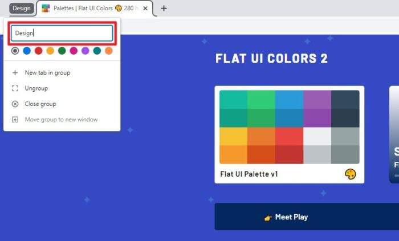Switch to the Palettes Flat UI Colors tab
The image size is (399, 241).
[x=95, y=9]
